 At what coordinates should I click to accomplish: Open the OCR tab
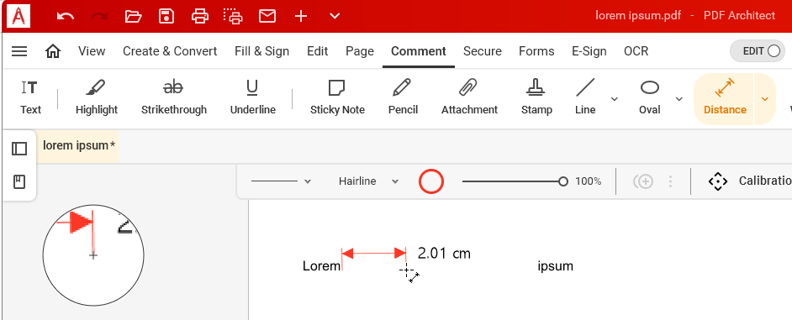click(x=636, y=51)
